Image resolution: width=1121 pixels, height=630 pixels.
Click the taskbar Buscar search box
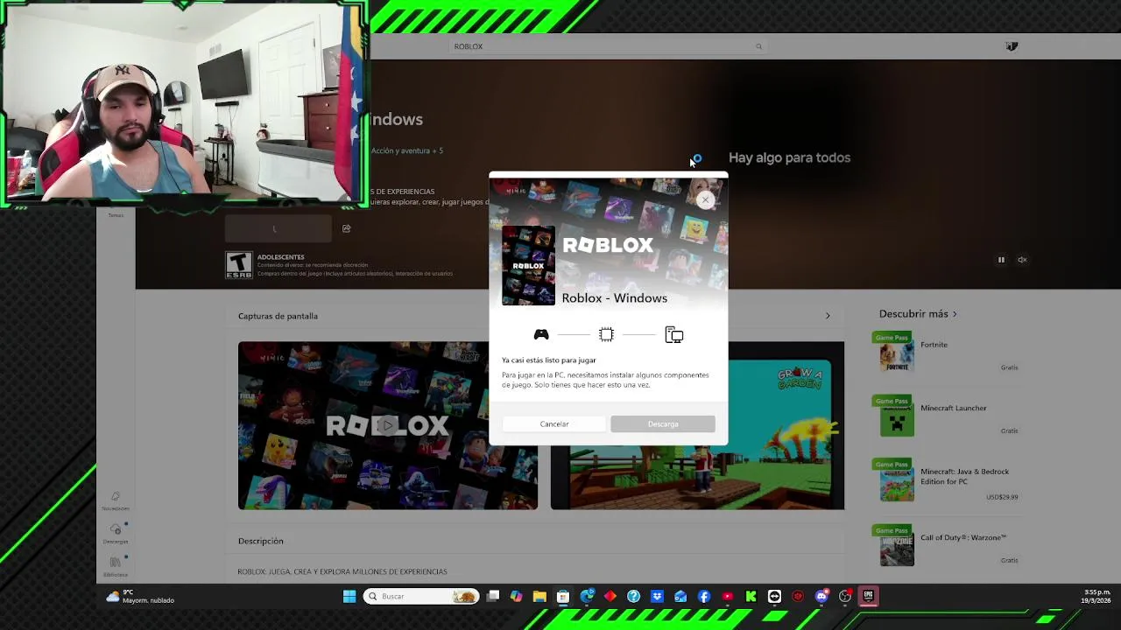[421, 597]
